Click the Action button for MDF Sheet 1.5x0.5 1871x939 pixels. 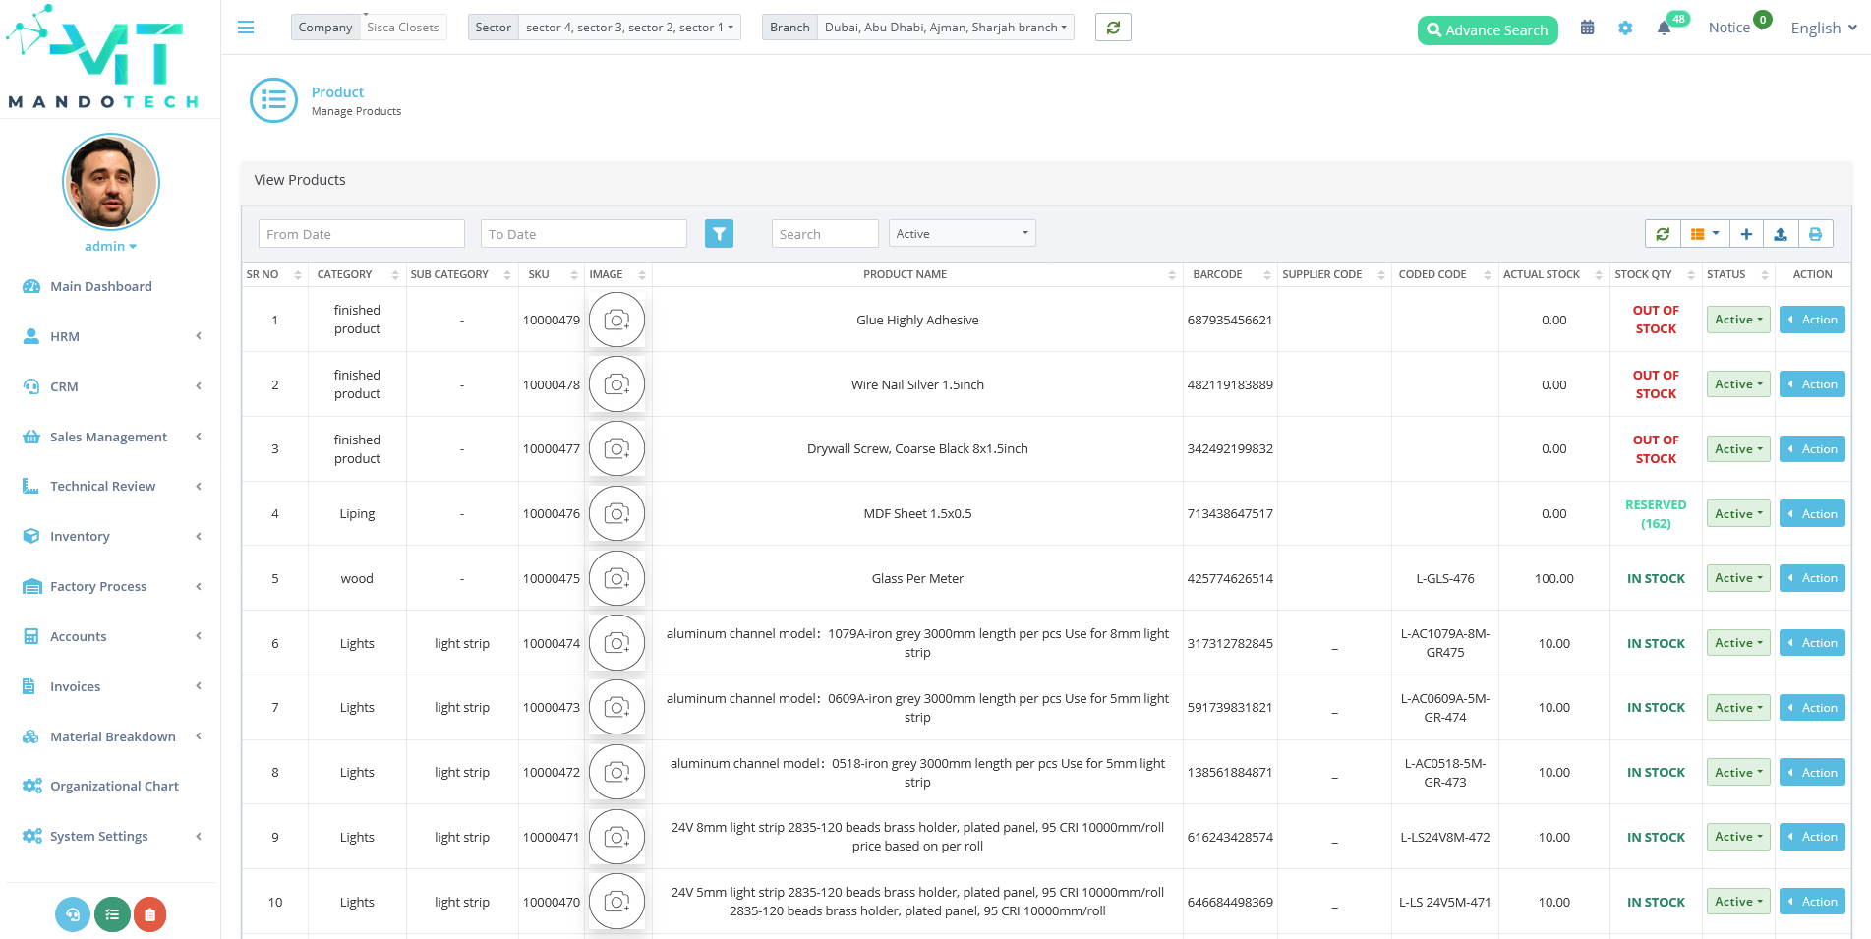click(x=1811, y=513)
